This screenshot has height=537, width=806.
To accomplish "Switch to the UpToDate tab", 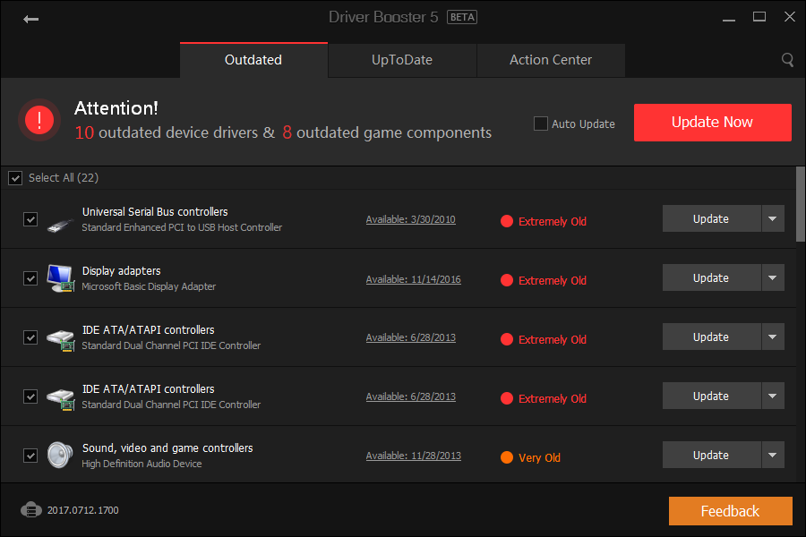I will (x=402, y=60).
